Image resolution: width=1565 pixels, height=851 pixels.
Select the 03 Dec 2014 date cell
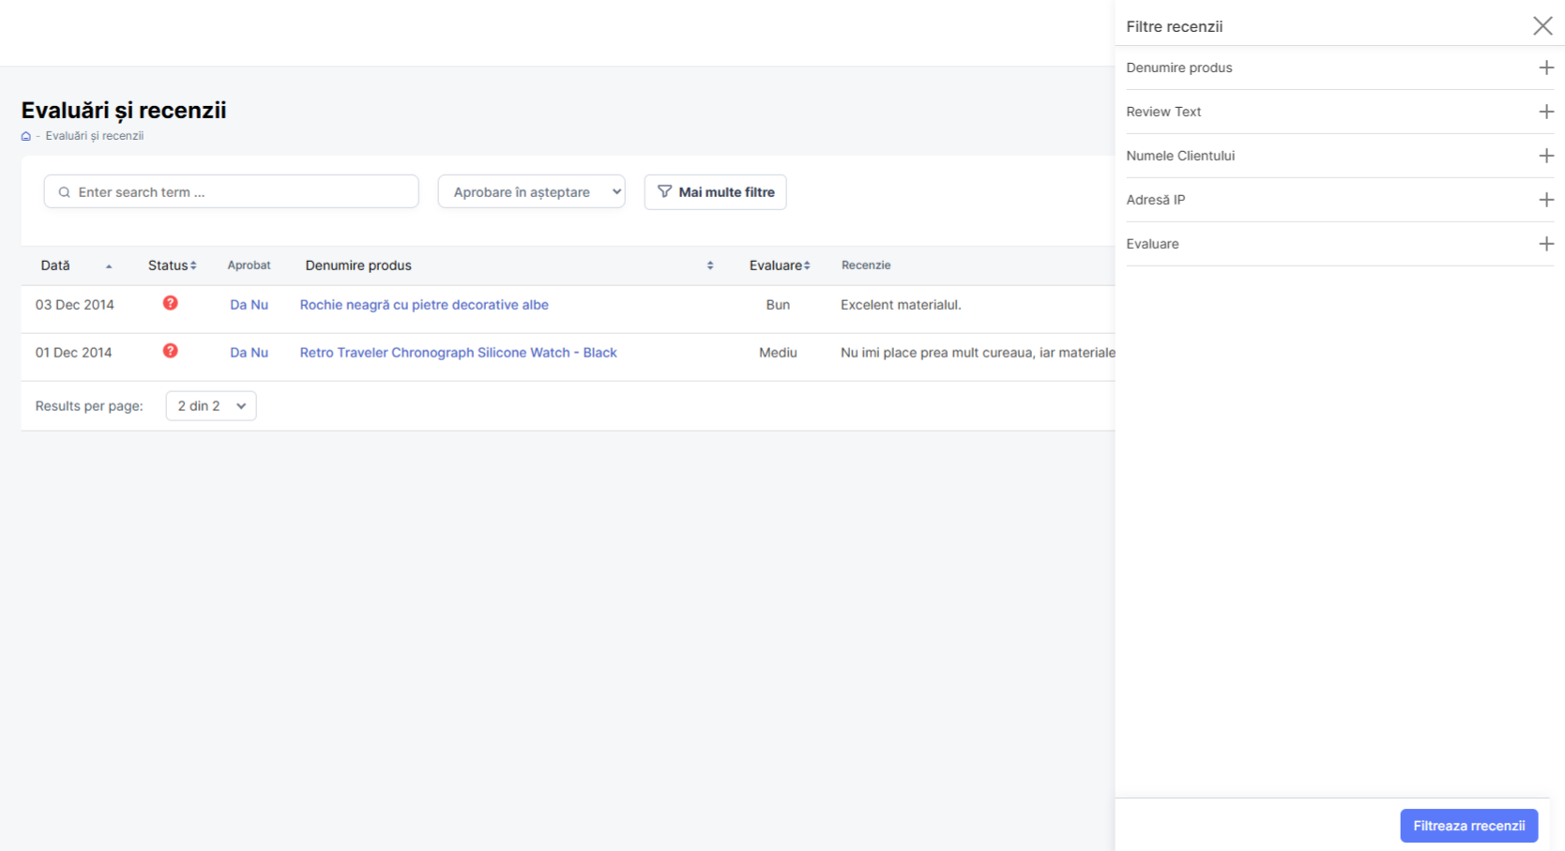coord(75,305)
